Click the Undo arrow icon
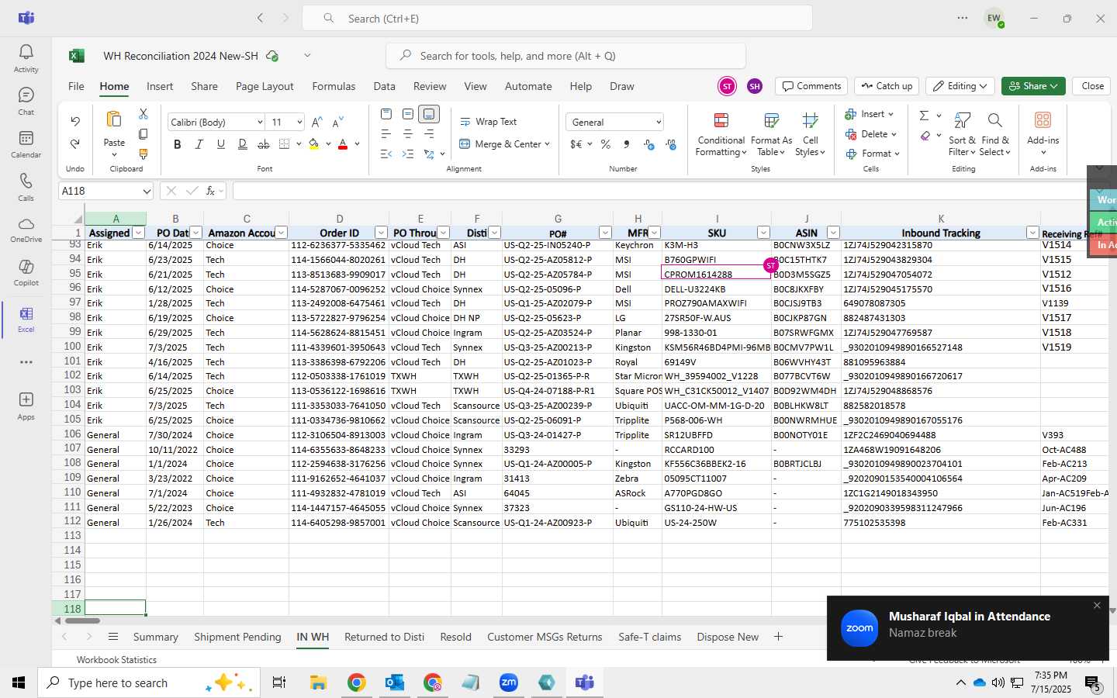1117x698 pixels. click(x=75, y=121)
